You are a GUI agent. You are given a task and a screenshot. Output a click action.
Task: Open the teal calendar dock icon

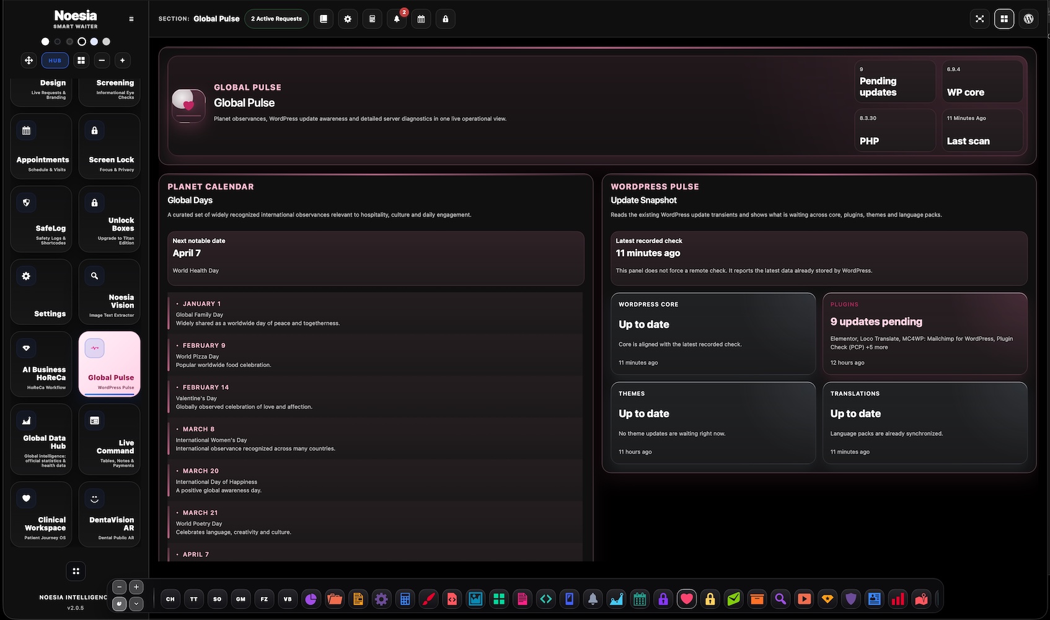640,599
